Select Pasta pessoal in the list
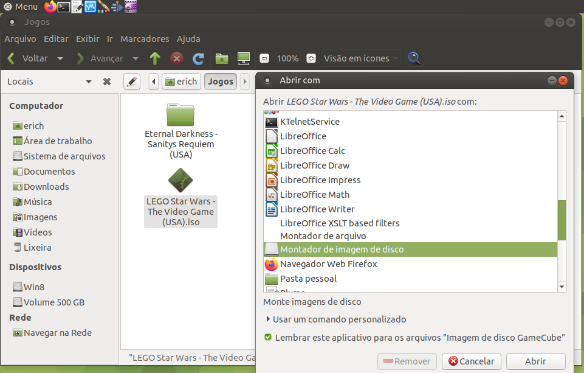This screenshot has height=373, width=584. coord(410,279)
